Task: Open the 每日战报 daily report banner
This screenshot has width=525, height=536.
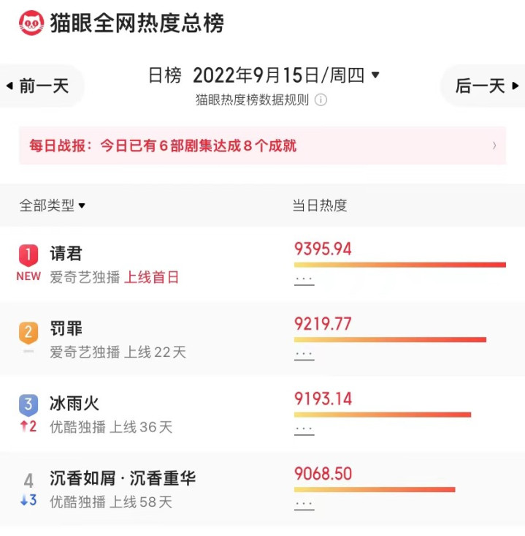Action: 262,146
